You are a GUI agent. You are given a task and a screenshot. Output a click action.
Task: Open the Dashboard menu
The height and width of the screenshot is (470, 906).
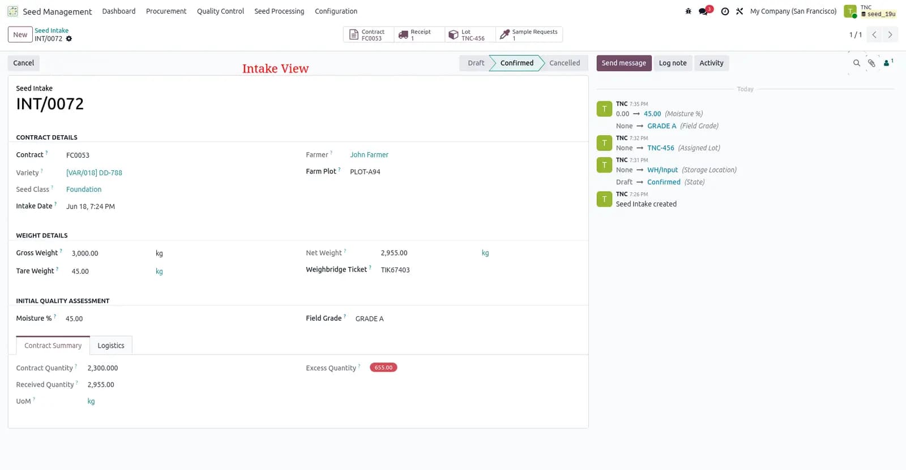click(x=119, y=11)
